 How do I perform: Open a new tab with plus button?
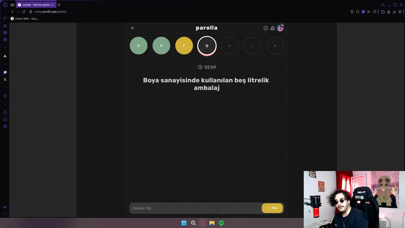coord(59,5)
